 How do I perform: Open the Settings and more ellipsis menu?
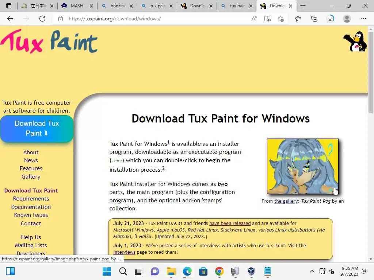tap(363, 19)
